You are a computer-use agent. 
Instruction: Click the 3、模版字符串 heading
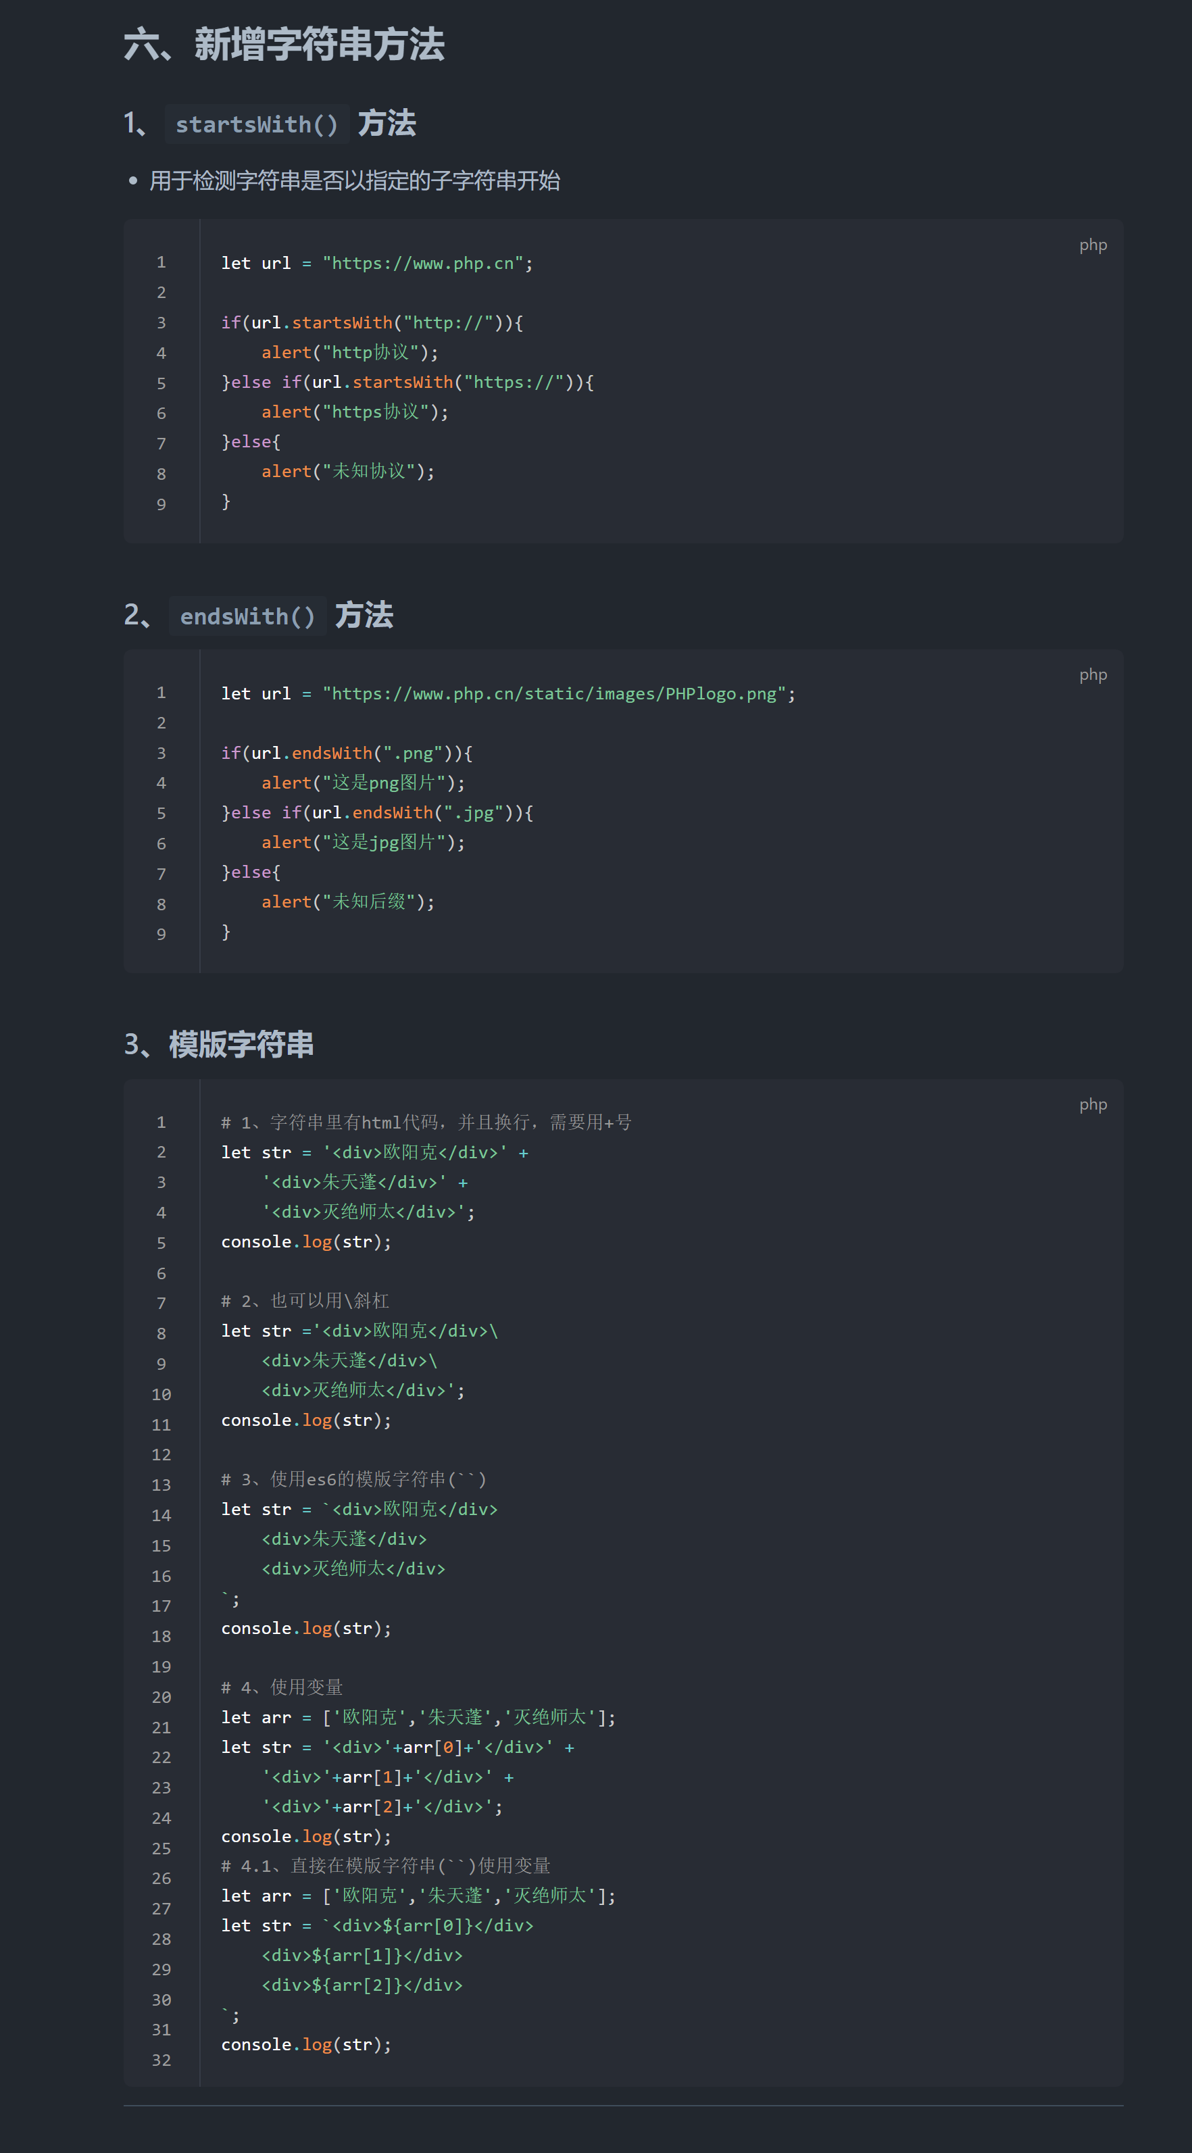[219, 1045]
